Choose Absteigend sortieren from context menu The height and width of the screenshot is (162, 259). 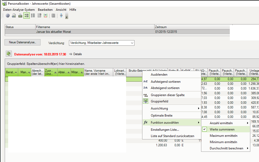pyautogui.click(x=165, y=88)
